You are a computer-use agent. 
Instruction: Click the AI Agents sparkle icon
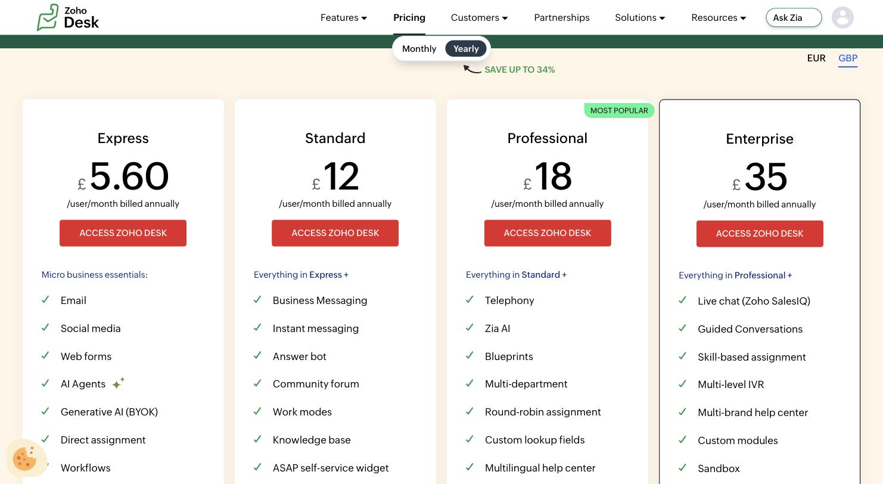pyautogui.click(x=118, y=383)
